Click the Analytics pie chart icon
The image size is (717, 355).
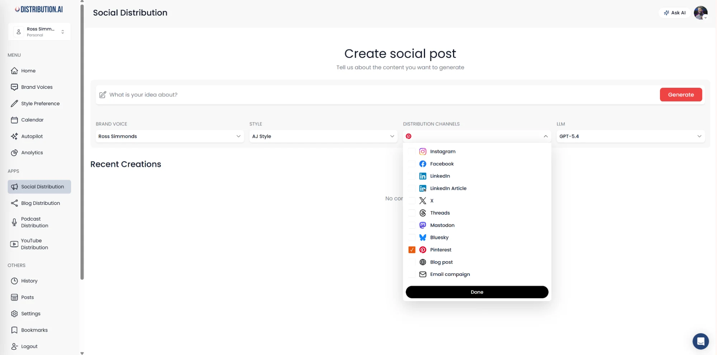point(14,153)
